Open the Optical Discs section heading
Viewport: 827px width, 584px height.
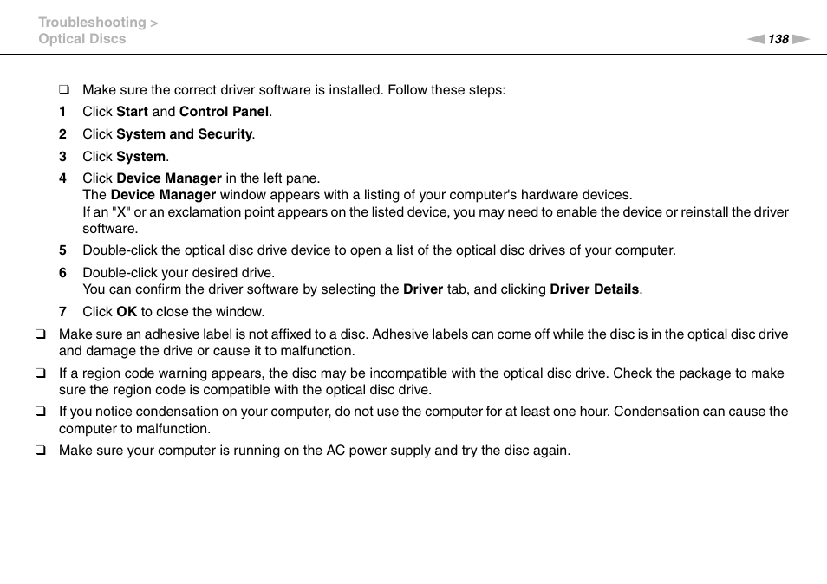coord(82,39)
